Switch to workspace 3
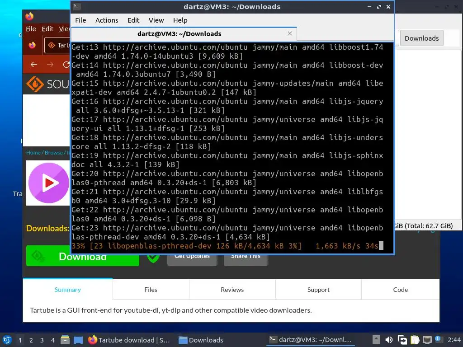Image resolution: width=463 pixels, height=347 pixels. tap(42, 340)
